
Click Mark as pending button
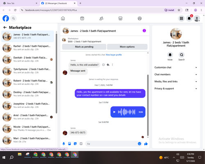pyautogui.click(x=84, y=47)
